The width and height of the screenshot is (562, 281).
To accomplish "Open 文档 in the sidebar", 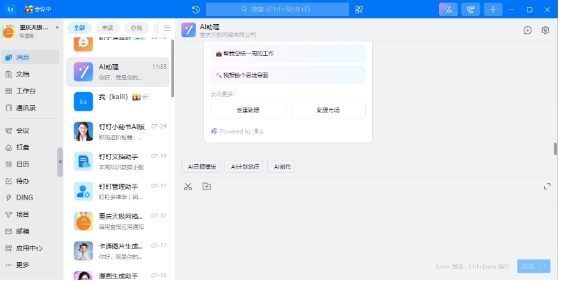I will click(x=30, y=74).
